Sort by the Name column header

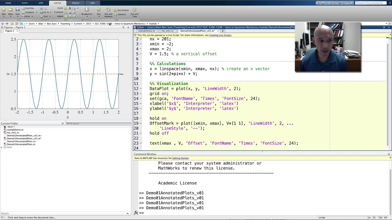coord(11,127)
